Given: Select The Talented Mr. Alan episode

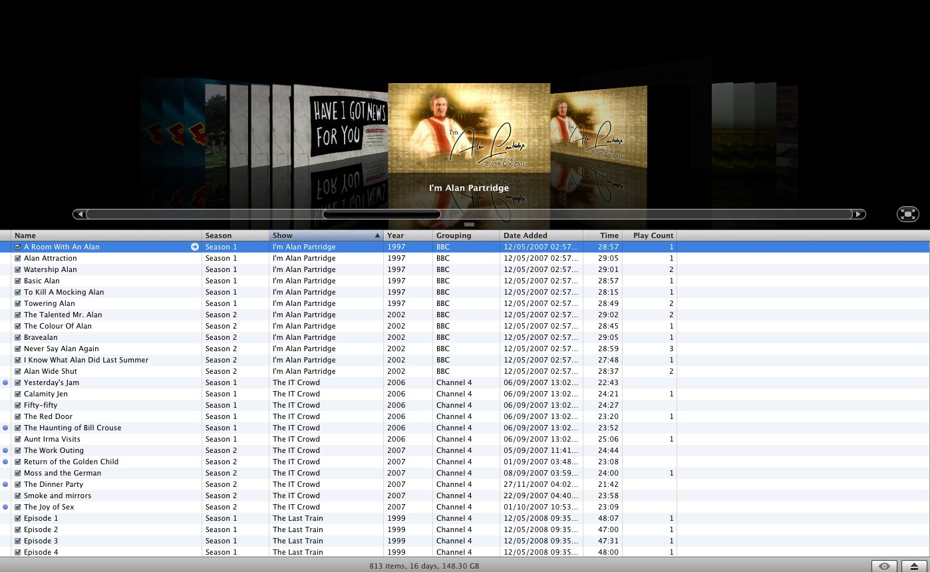Looking at the screenshot, I should point(465,315).
